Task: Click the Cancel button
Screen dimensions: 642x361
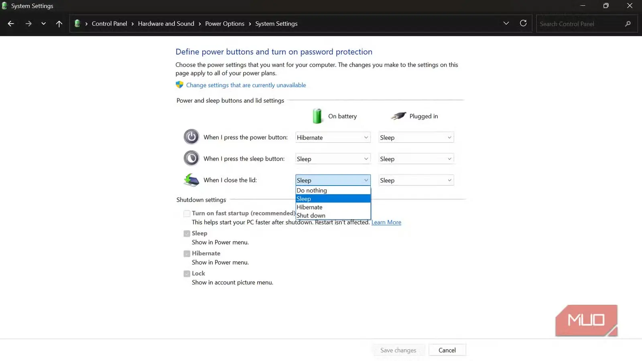Action: [x=447, y=350]
